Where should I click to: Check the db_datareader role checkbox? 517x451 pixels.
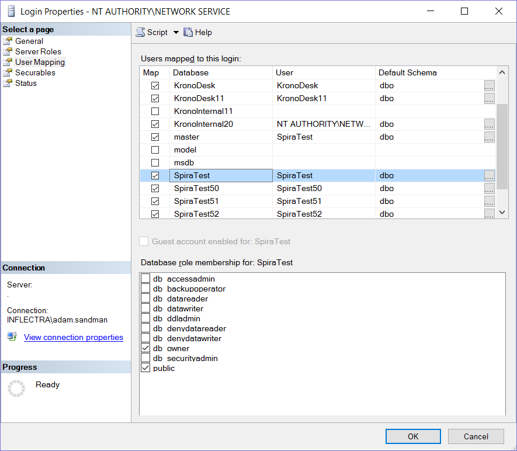145,299
